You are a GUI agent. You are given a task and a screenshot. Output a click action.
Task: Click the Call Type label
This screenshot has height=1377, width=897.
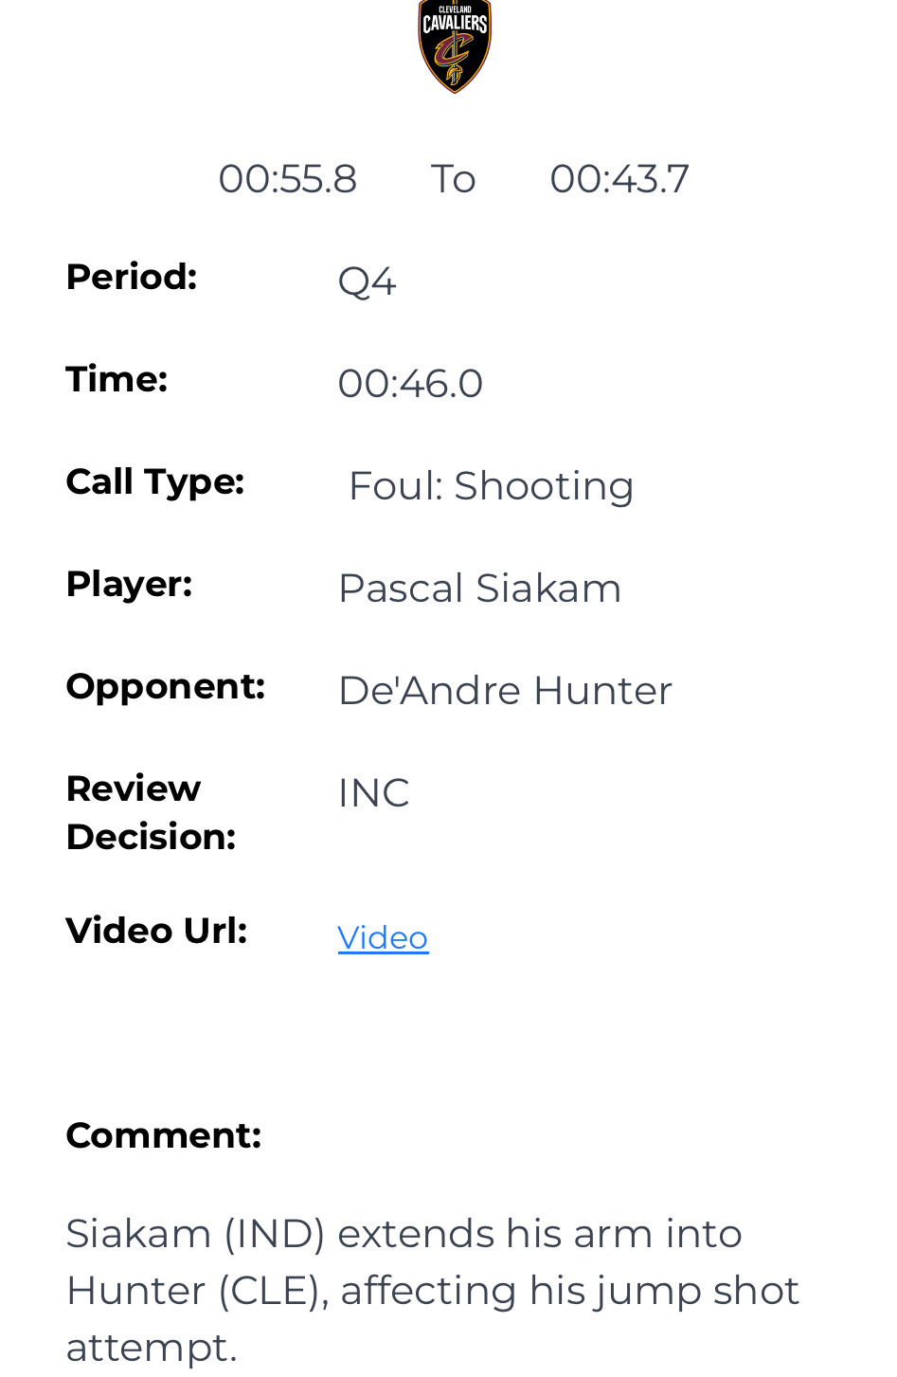(x=154, y=481)
